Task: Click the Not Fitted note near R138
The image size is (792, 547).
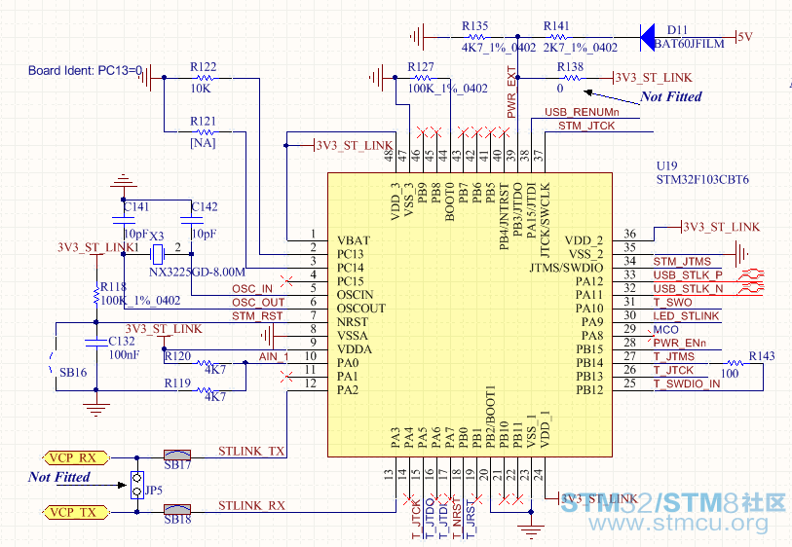Action: tap(671, 96)
